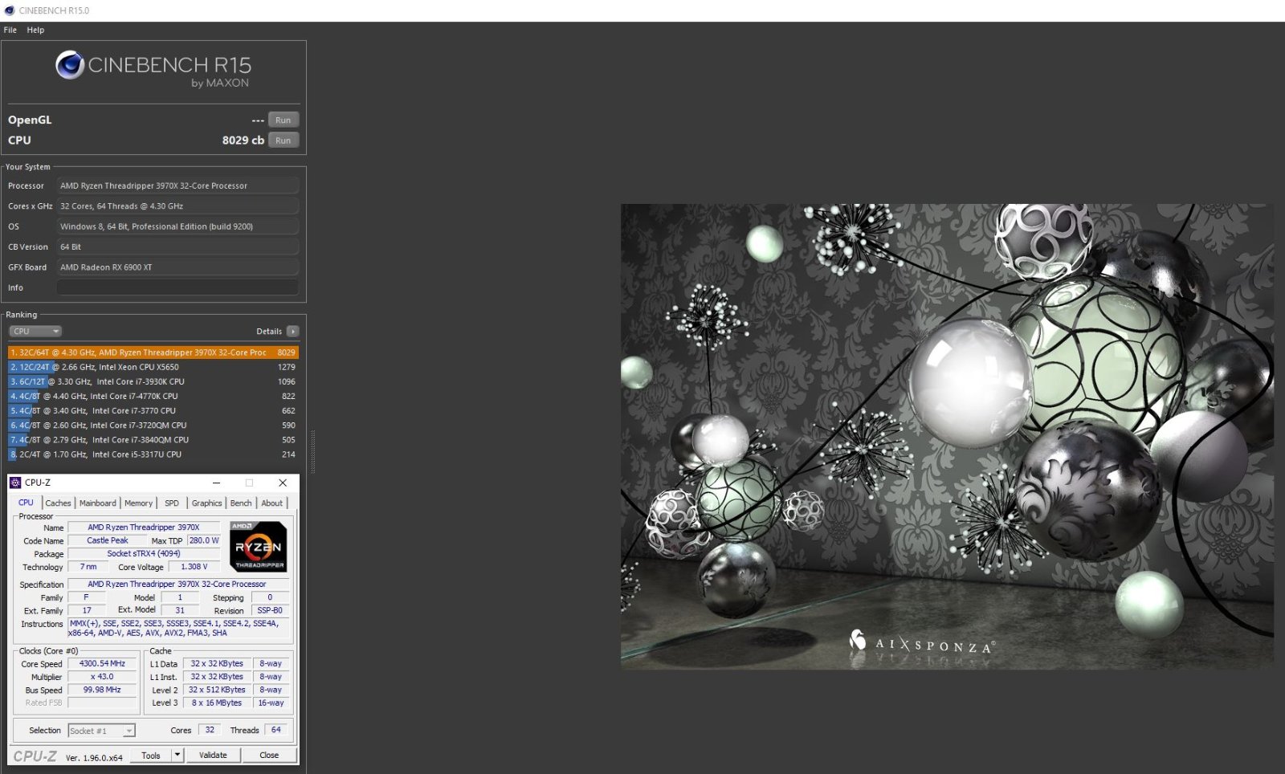The height and width of the screenshot is (774, 1285).
Task: Click the Max TDP value 280.0 W
Action: tap(204, 540)
